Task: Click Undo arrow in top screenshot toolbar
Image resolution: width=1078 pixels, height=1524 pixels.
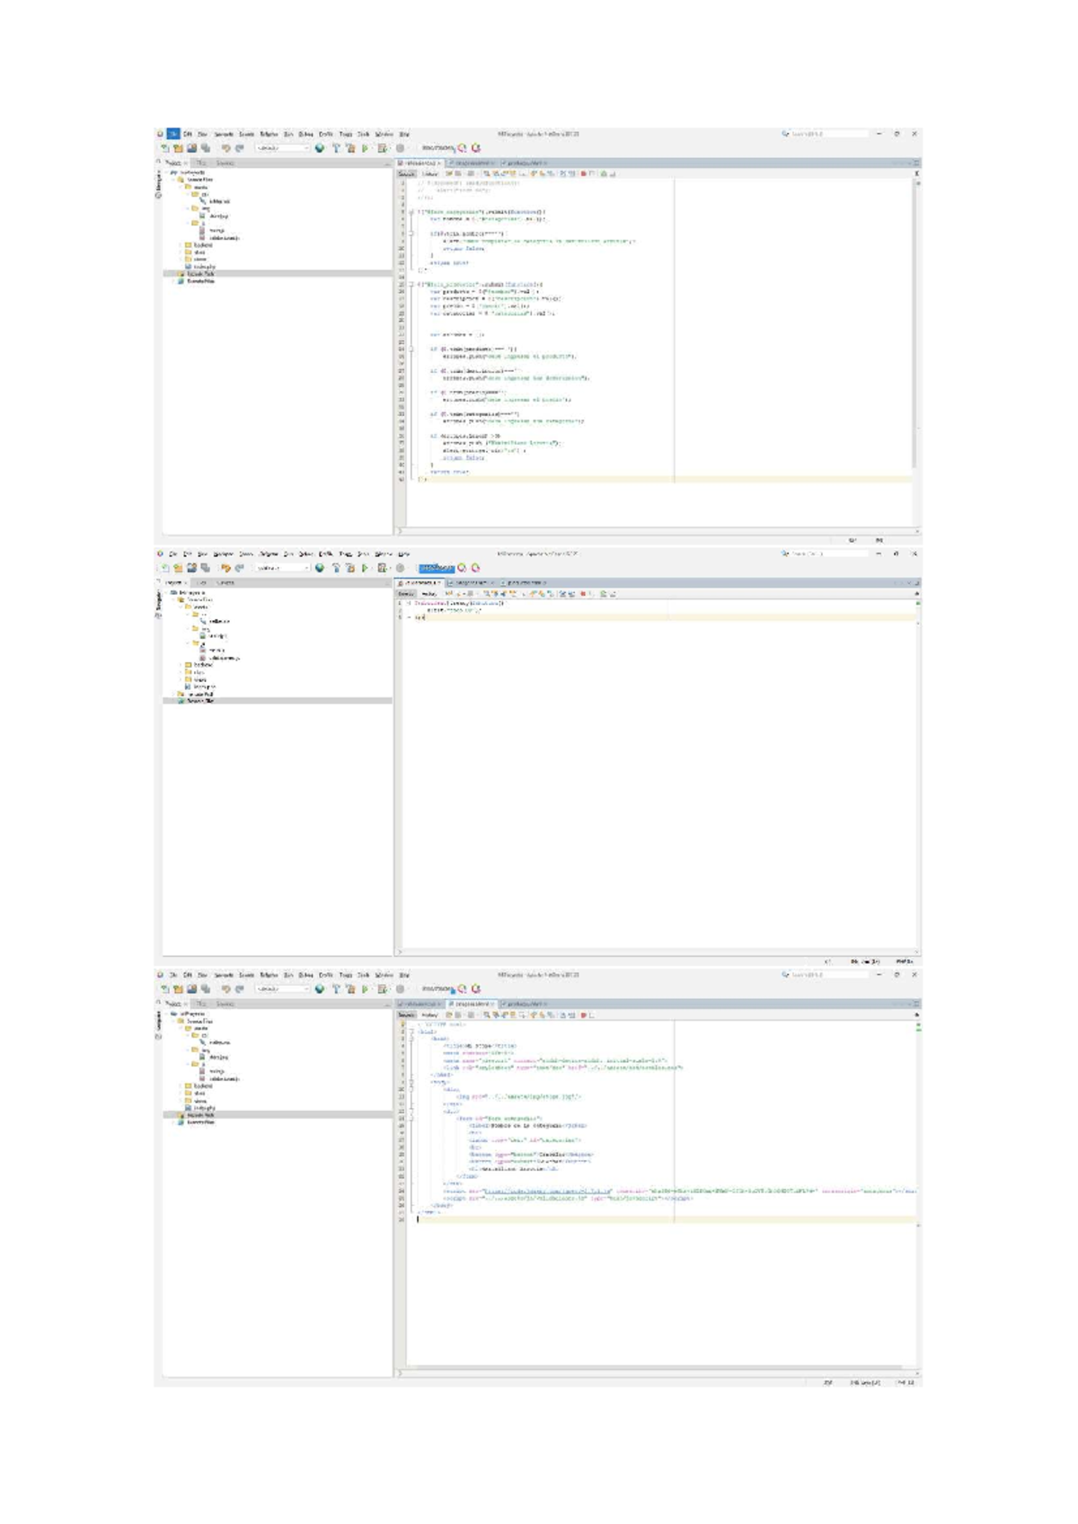Action: point(226,148)
